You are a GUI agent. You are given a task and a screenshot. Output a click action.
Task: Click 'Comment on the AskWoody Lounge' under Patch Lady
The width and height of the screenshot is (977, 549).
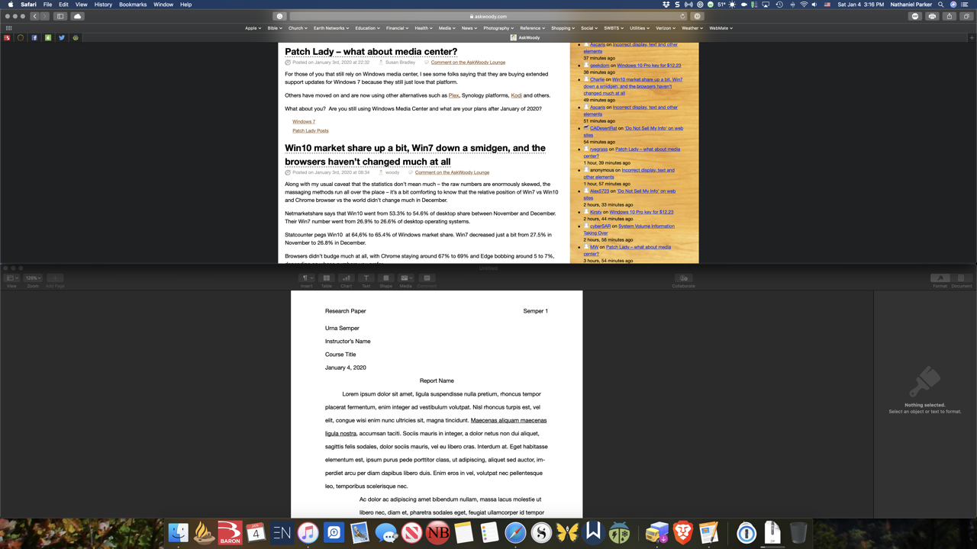(x=468, y=63)
